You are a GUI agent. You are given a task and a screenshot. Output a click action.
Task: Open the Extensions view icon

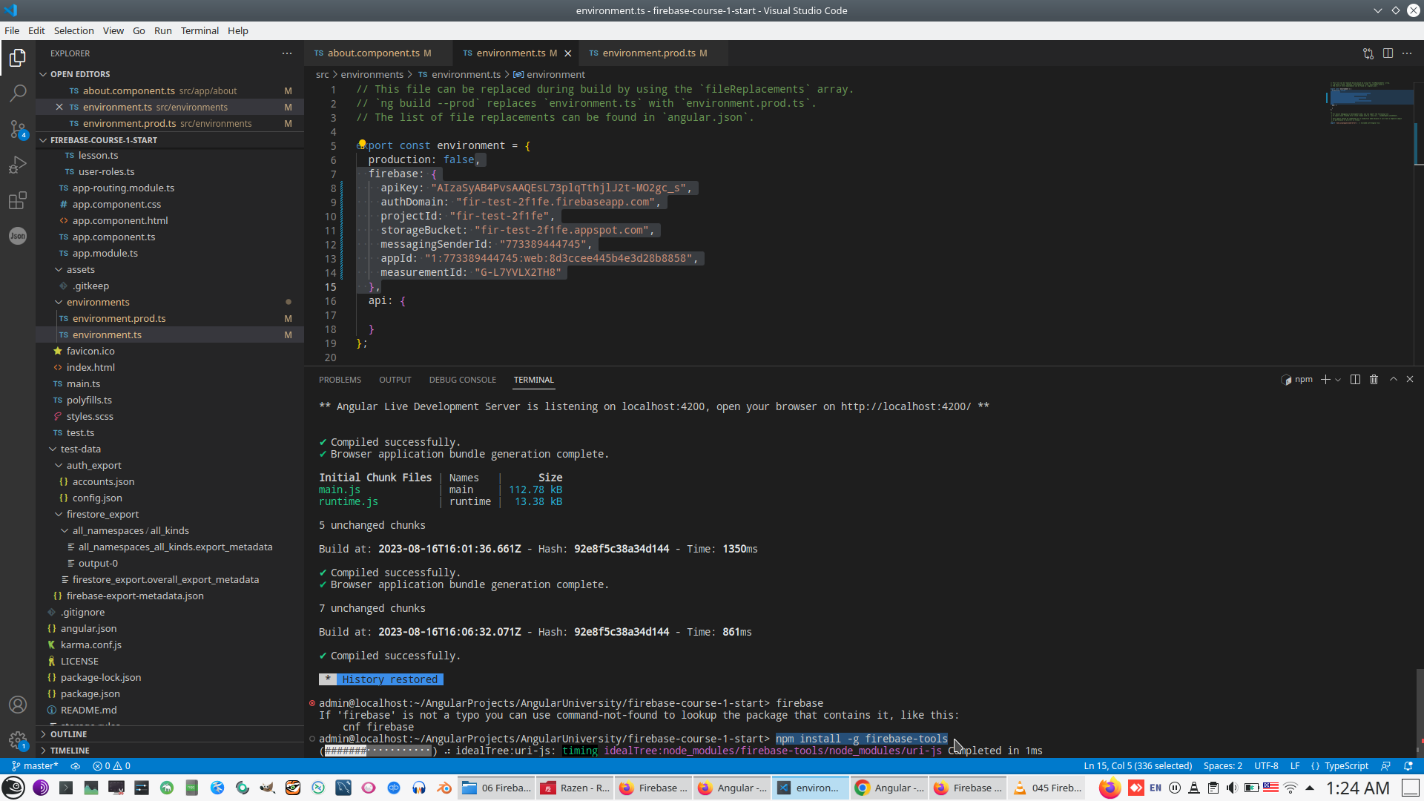18,200
